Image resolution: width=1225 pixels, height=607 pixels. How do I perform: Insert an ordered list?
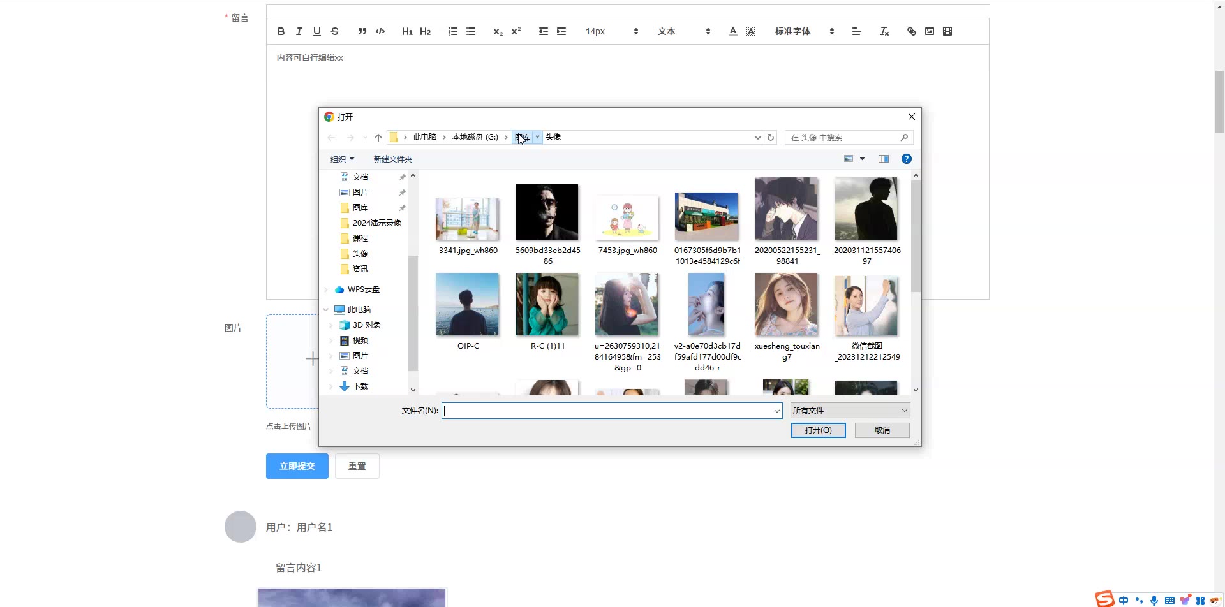pyautogui.click(x=452, y=31)
